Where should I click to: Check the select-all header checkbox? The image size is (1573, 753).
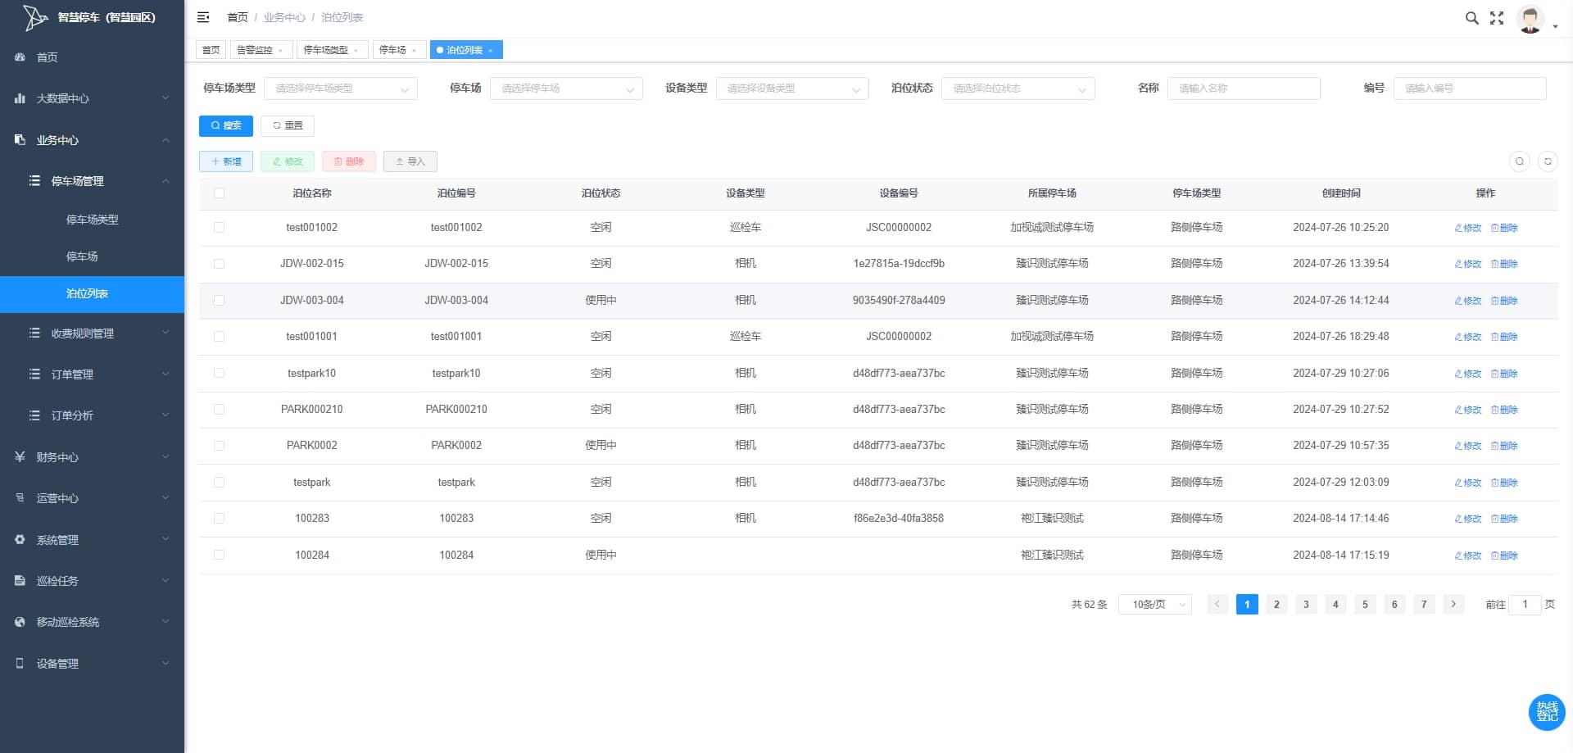coord(219,193)
